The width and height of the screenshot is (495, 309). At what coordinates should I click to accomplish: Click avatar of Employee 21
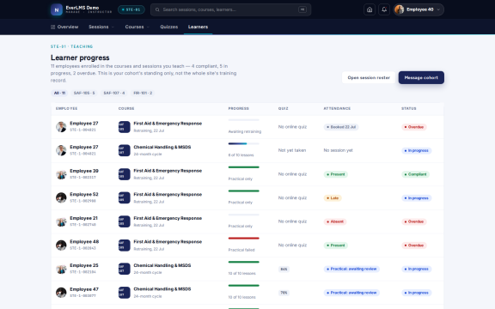[61, 221]
